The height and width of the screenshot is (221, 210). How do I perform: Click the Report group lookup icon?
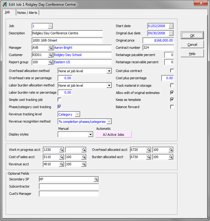pyautogui.click(x=50, y=62)
